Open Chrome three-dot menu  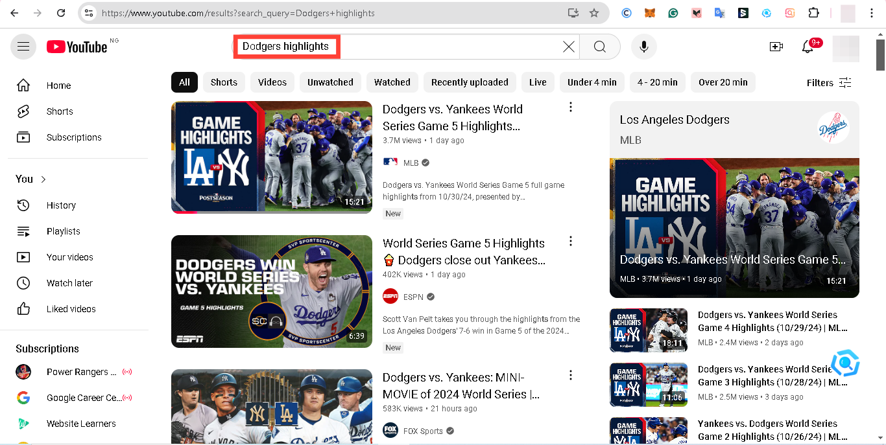click(x=872, y=13)
